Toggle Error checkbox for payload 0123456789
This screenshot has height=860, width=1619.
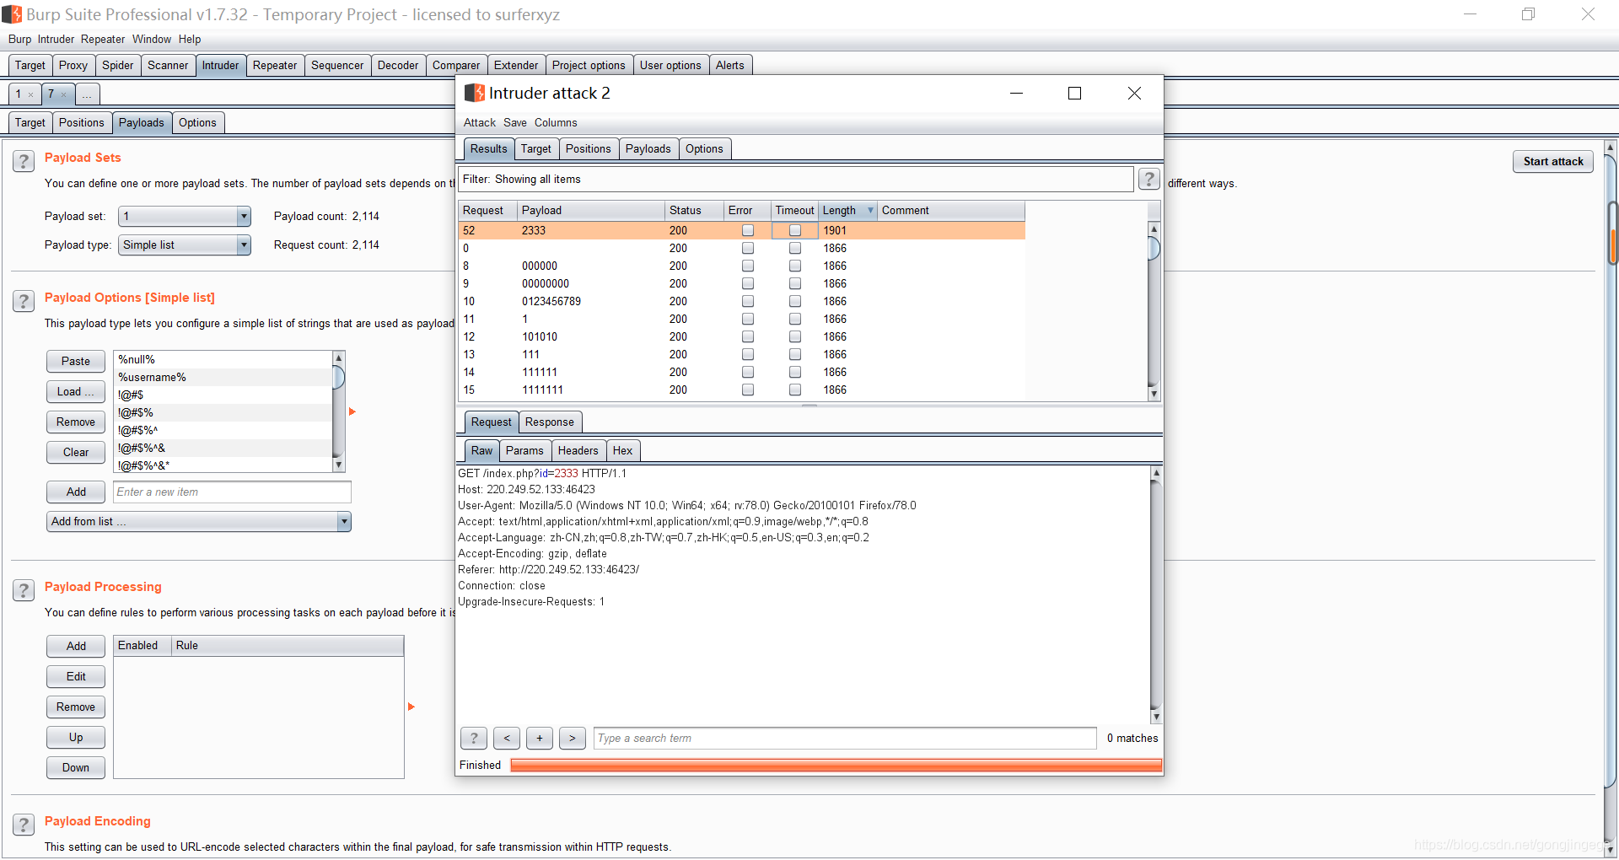[x=748, y=301]
